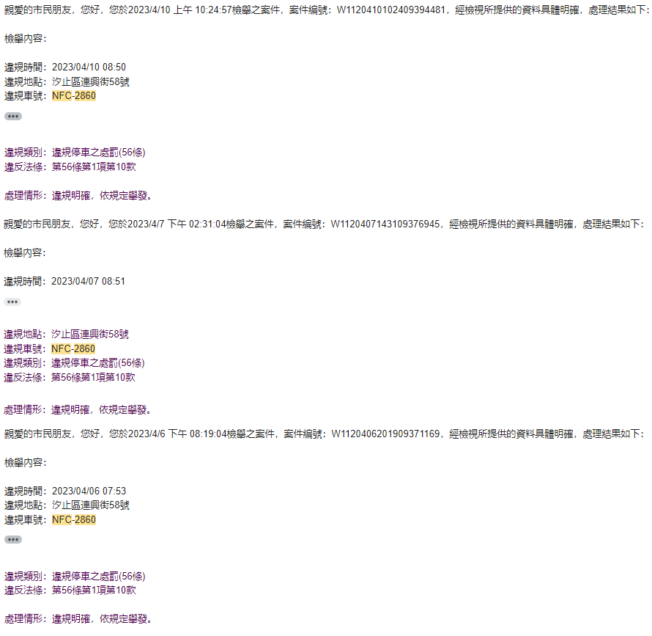Click 處理情形 line in the third message
652x636 pixels.
point(78,619)
